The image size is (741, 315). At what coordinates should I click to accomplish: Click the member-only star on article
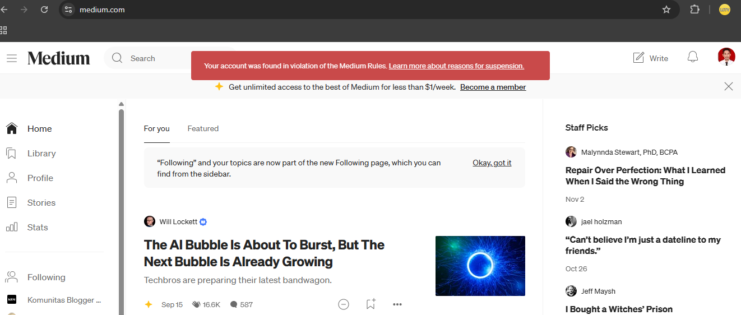click(149, 304)
